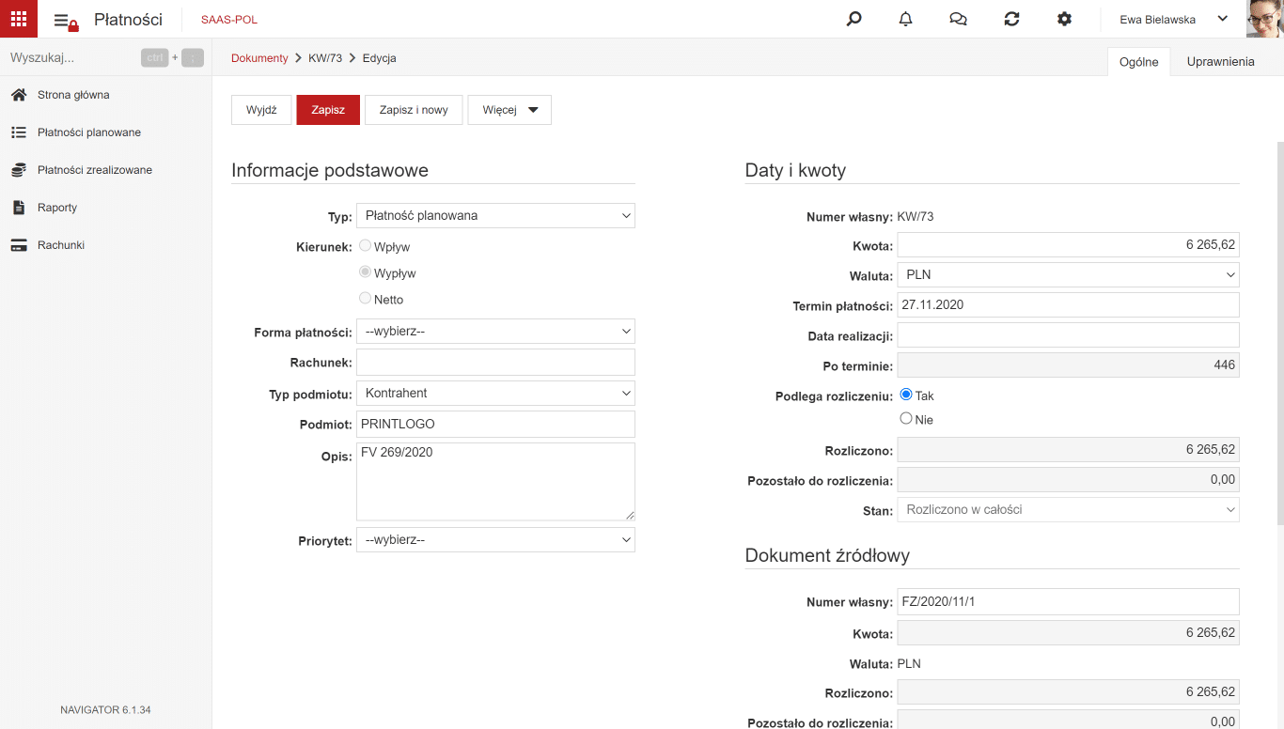This screenshot has height=729, width=1284.
Task: Open the search magnifier in top bar
Action: [x=853, y=19]
